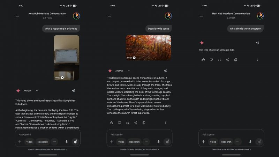
Task: Thumbs up the forest scene response
Action: click(x=111, y=123)
